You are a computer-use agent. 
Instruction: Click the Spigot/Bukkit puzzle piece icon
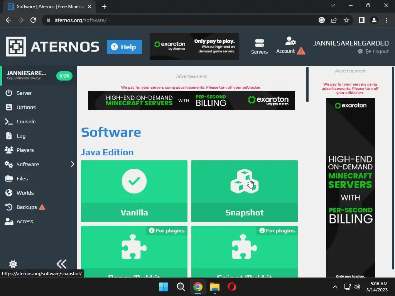244,247
